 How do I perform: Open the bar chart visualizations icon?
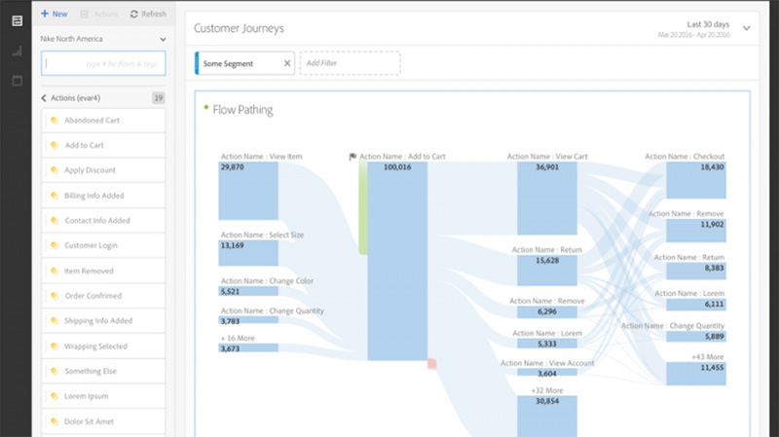(x=17, y=51)
